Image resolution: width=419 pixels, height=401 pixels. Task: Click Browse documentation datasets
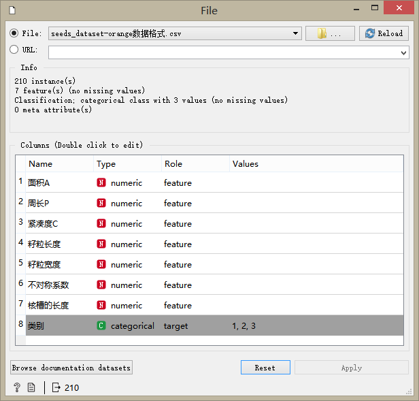(71, 368)
